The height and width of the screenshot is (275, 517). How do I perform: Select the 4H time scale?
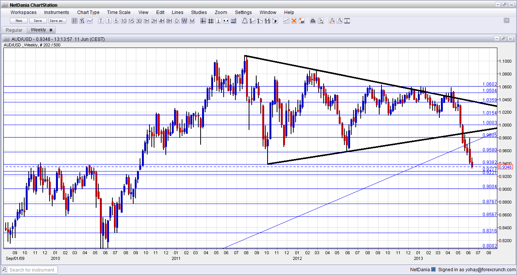(162, 21)
